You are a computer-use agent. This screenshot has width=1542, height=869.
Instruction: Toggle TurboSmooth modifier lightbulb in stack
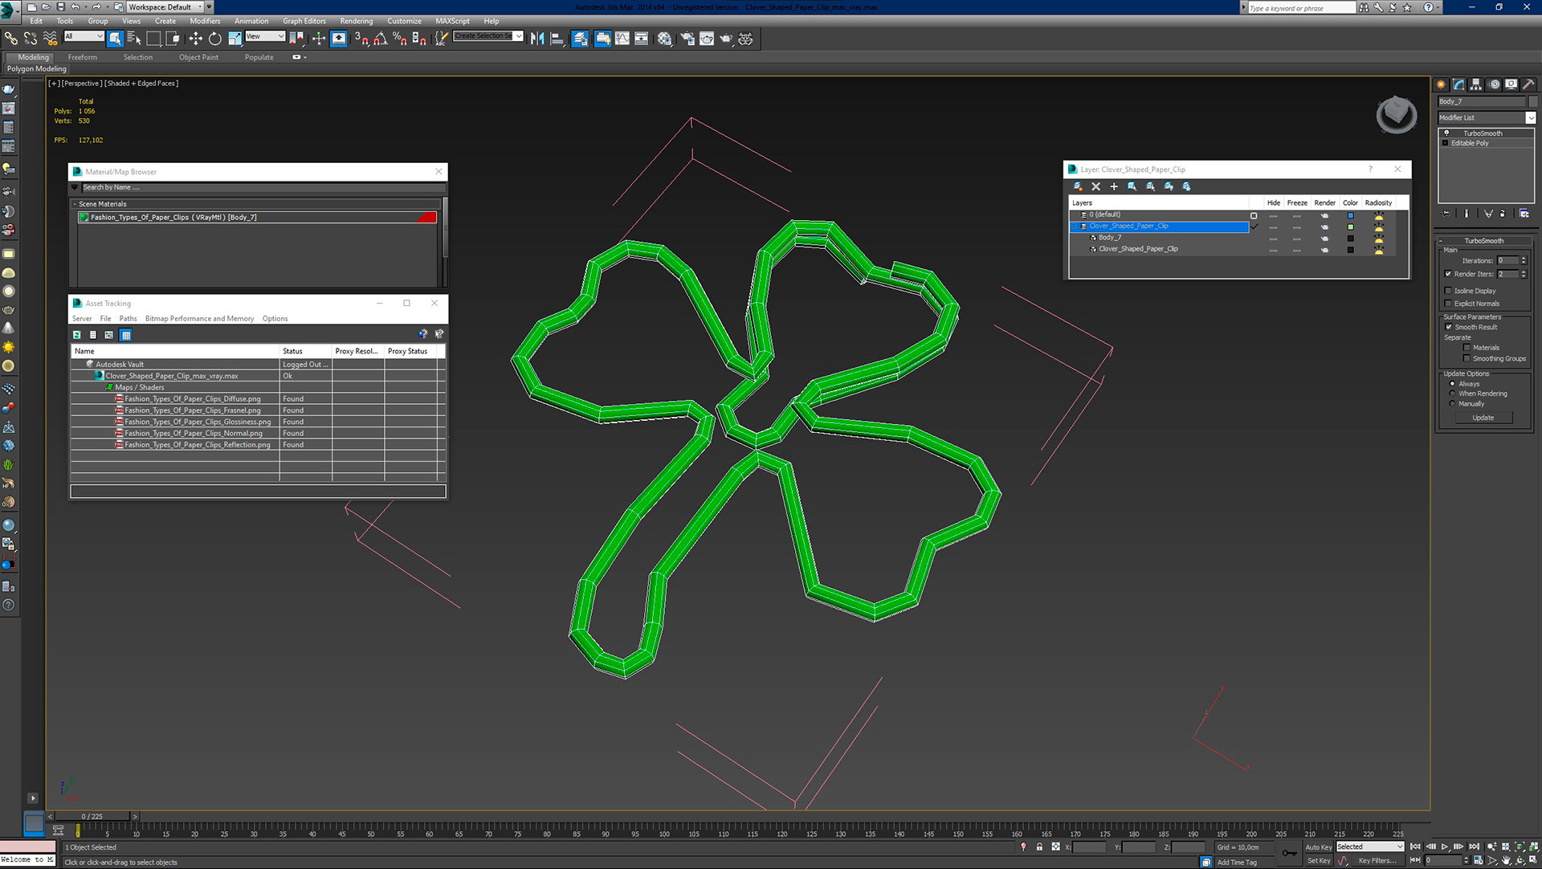pos(1447,133)
